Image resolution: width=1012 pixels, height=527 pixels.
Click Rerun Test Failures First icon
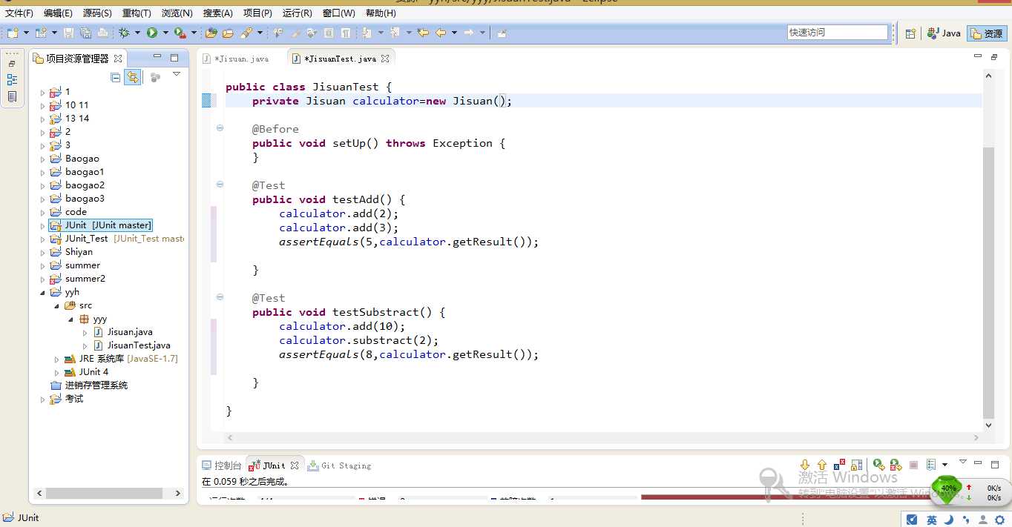click(896, 465)
